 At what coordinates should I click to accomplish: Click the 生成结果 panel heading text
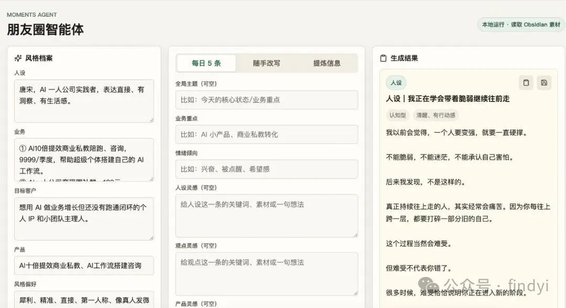[404, 58]
